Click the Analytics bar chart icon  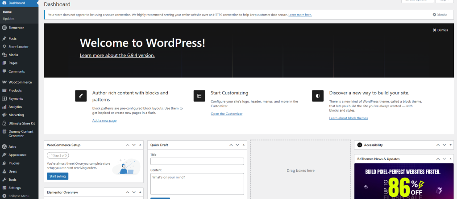pyautogui.click(x=4, y=107)
